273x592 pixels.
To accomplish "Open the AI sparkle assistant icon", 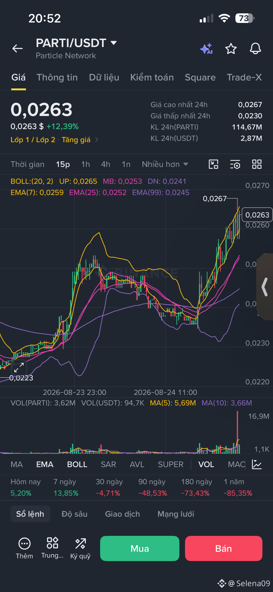I will click(206, 49).
